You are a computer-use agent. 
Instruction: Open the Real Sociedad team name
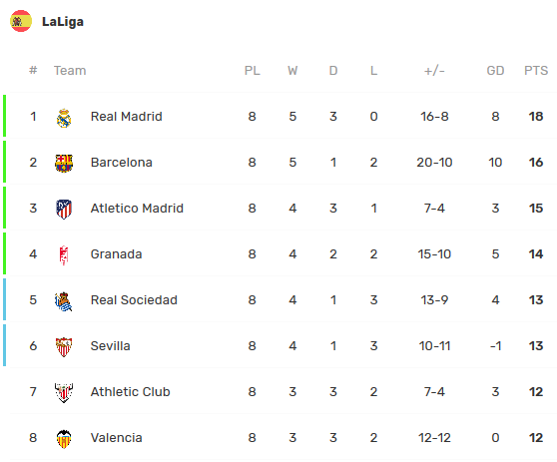(134, 300)
